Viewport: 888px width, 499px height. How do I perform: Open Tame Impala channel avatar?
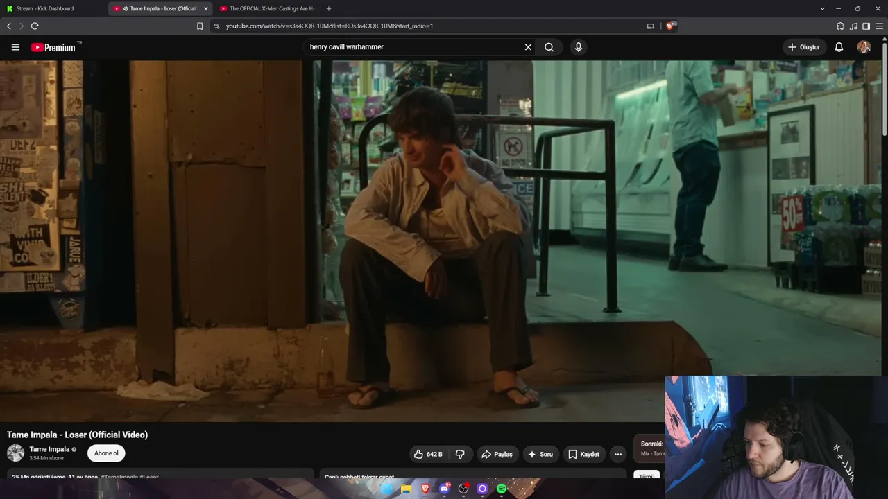pos(15,453)
